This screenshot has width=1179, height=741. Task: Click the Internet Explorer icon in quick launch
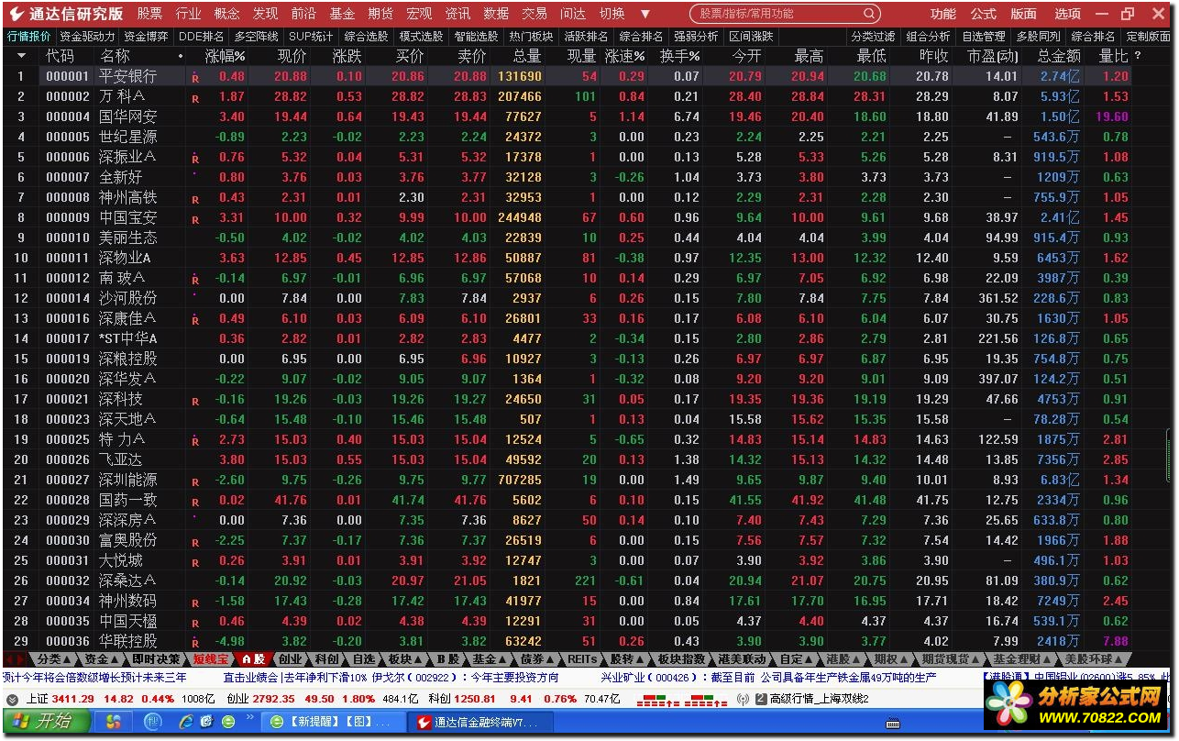pos(186,722)
